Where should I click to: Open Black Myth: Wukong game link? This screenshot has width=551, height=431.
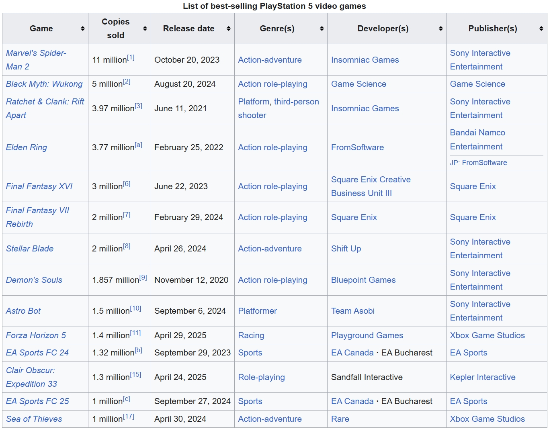tap(44, 84)
